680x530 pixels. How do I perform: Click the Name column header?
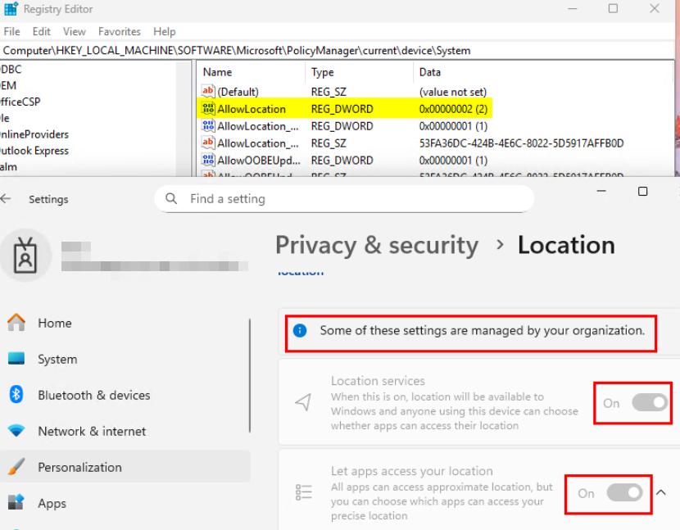pyautogui.click(x=218, y=72)
